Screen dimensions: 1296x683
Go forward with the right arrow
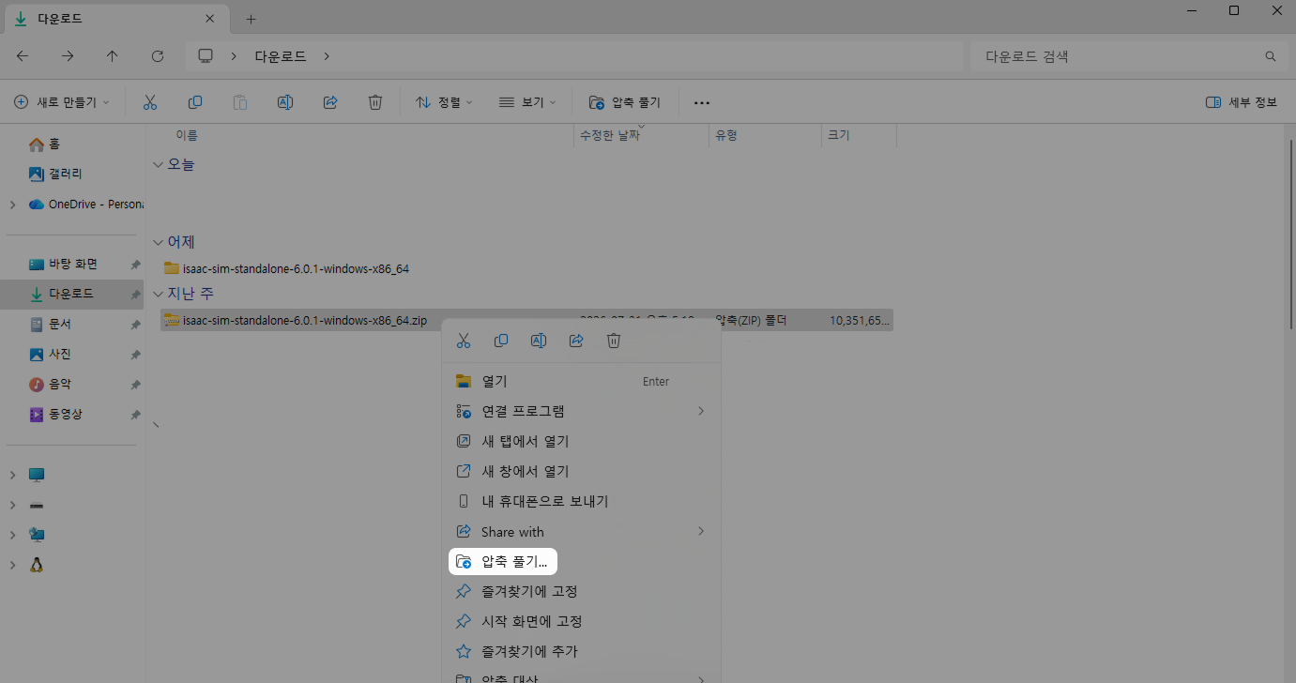pyautogui.click(x=68, y=56)
